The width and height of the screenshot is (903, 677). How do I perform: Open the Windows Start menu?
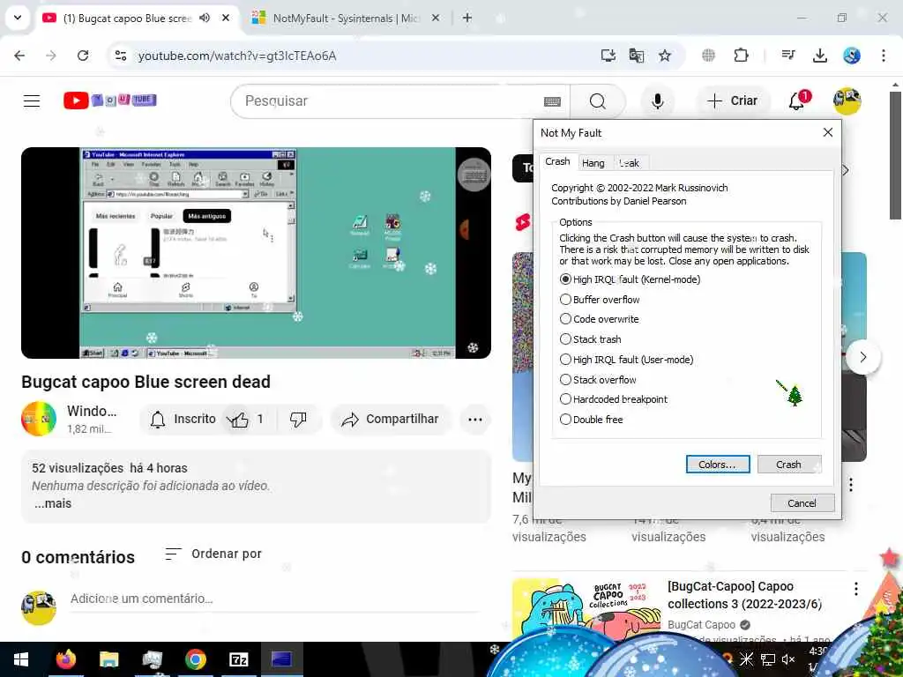click(21, 659)
